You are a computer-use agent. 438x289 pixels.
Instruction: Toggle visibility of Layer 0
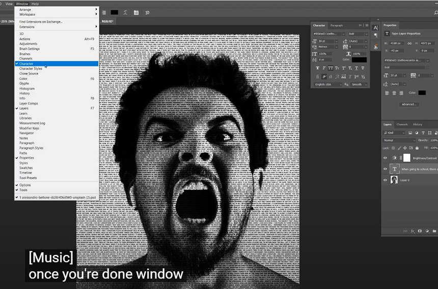(x=385, y=180)
